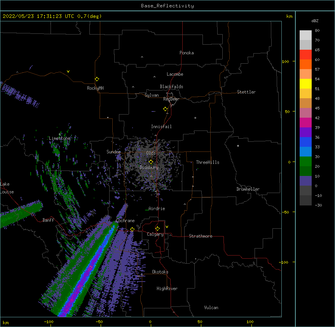335x327 pixels.
Task: Click the ThreeHills label
Action: pyautogui.click(x=208, y=162)
